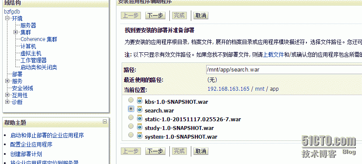Go to mnt directory link

[260, 89]
